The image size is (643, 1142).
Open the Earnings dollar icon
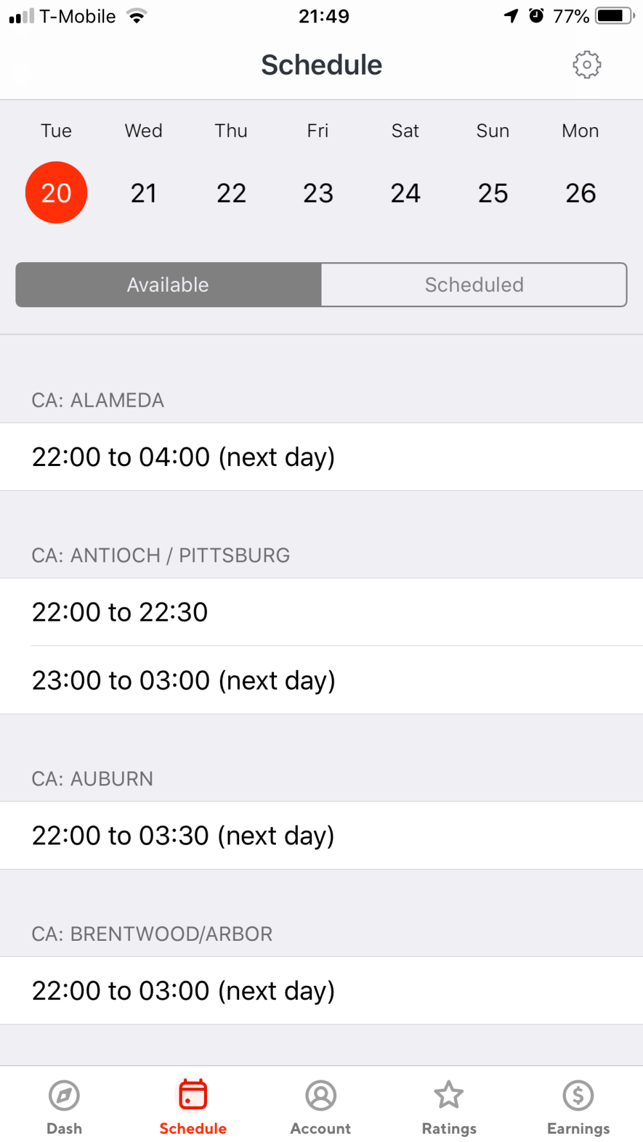[x=578, y=1096]
